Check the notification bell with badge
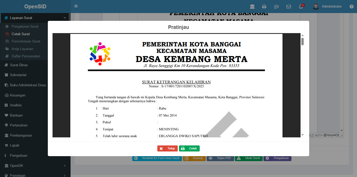The height and width of the screenshot is (177, 357). tap(301, 7)
